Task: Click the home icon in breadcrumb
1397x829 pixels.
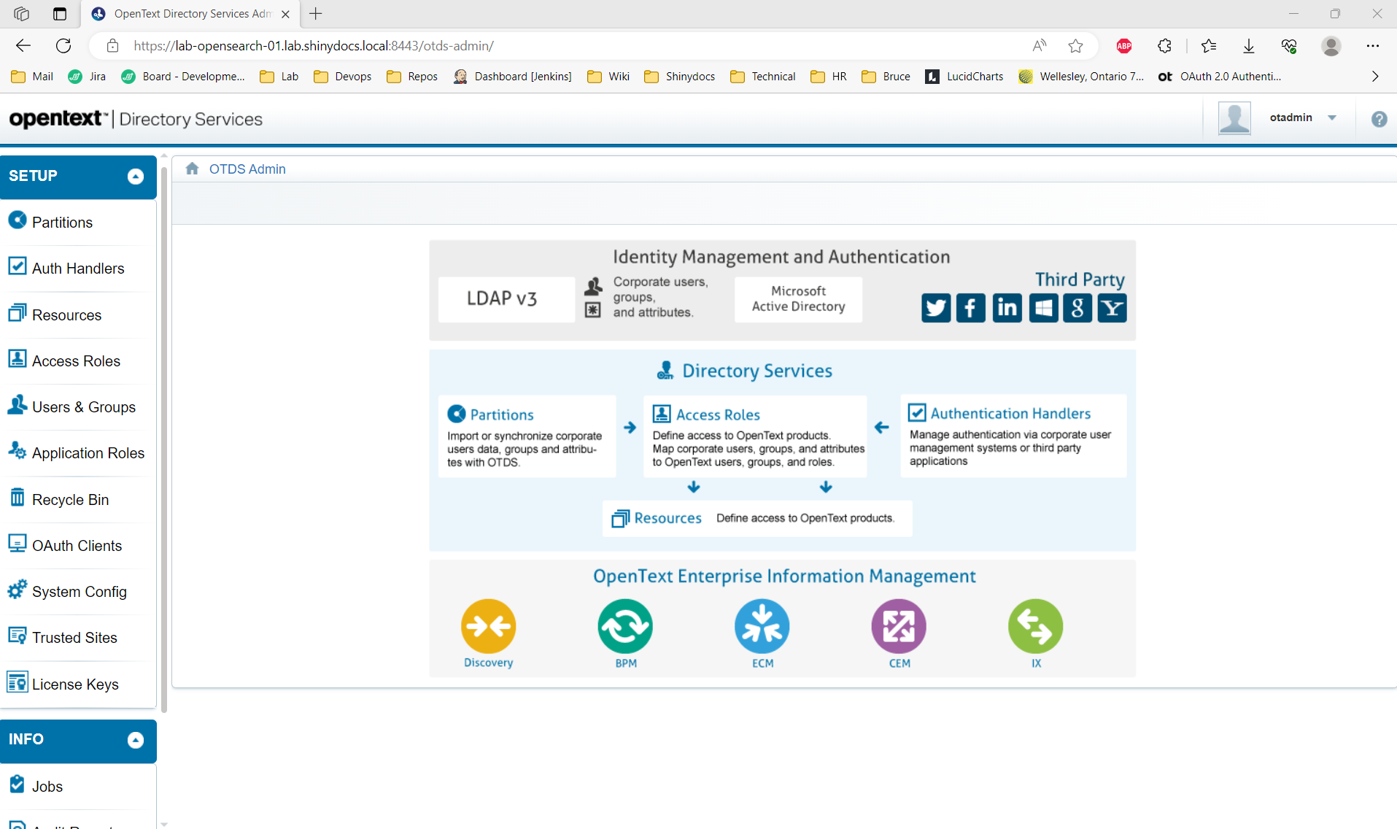Action: click(192, 169)
